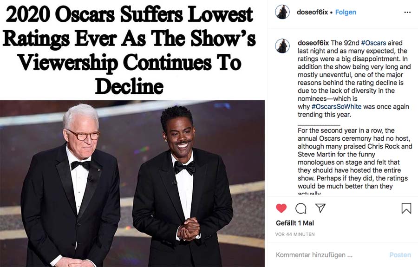Click the doseof6ix avatar beside caption
This screenshot has height=267, width=418.
[x=282, y=46]
